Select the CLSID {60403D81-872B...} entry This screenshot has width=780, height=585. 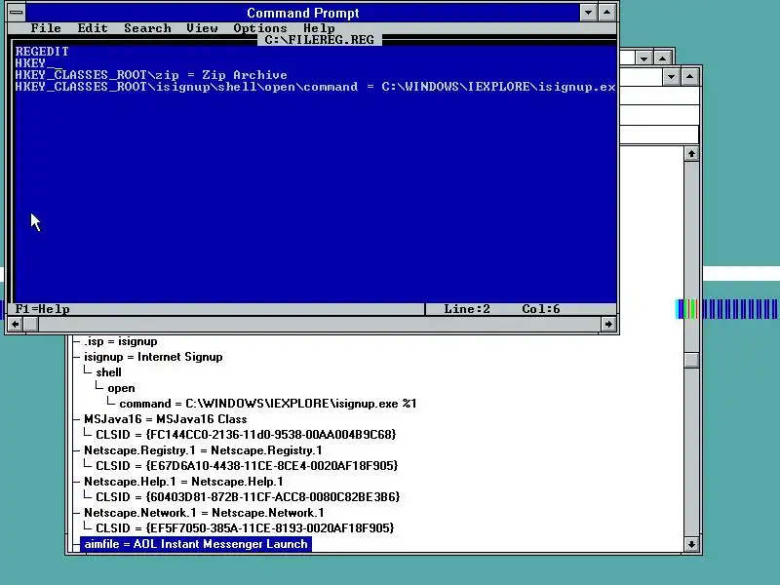(x=248, y=497)
